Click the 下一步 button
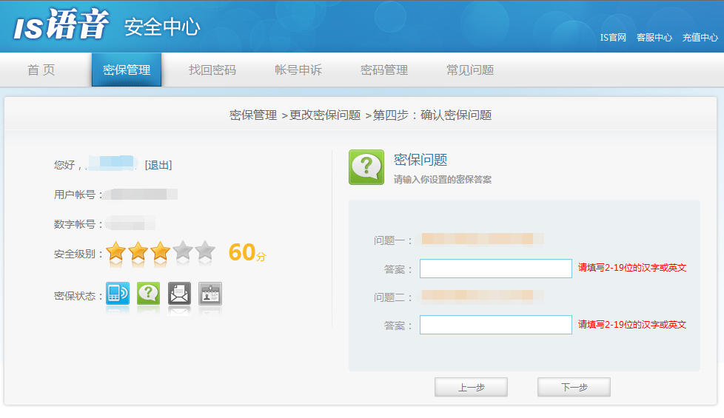Viewport: 724px width, 418px height. click(x=574, y=387)
